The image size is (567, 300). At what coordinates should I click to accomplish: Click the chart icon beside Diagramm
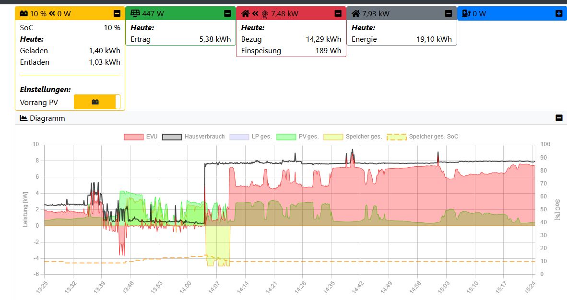pyautogui.click(x=24, y=118)
